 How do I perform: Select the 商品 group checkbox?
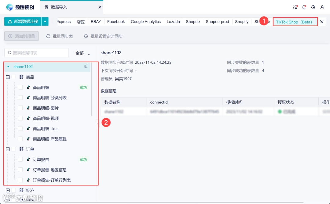point(13,77)
